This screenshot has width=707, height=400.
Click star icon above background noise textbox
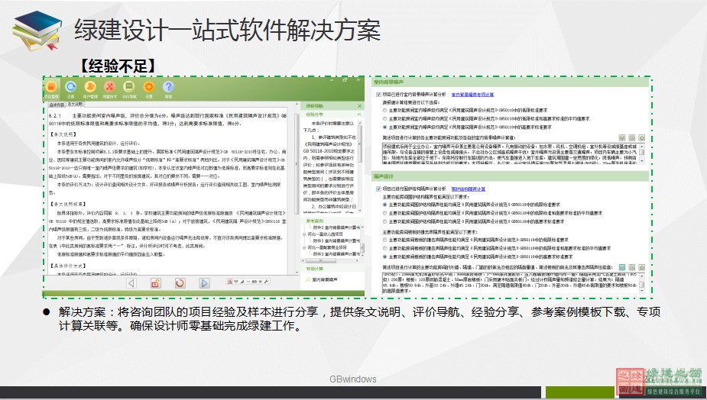[x=641, y=138]
